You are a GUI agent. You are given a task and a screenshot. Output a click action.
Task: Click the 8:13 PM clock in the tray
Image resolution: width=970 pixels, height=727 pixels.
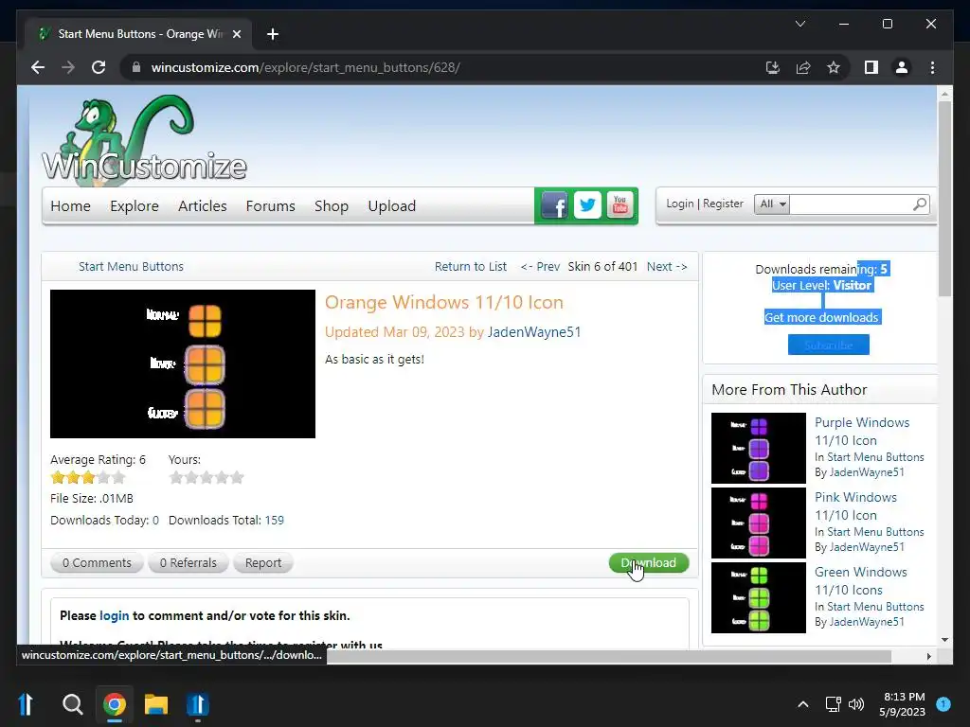tap(904, 697)
